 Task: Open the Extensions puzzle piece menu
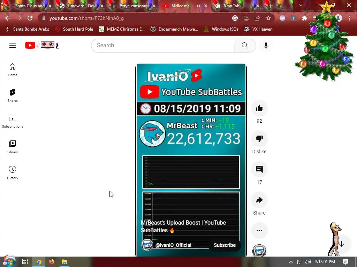coord(304,18)
